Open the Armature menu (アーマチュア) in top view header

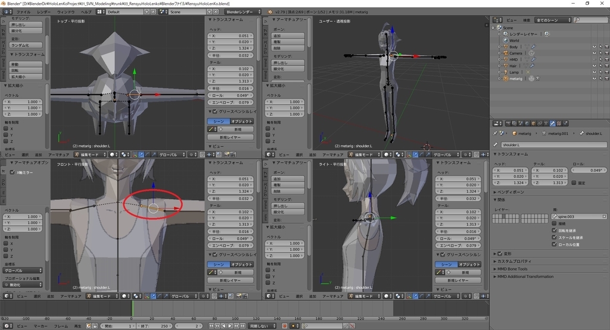58,155
